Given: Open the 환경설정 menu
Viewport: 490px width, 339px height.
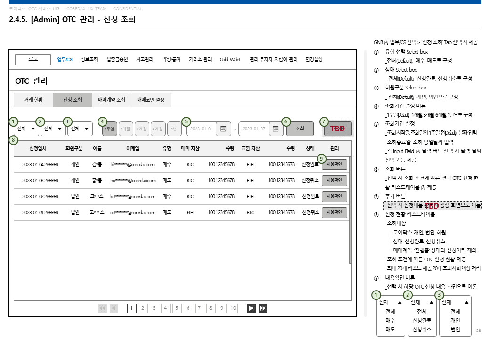Looking at the screenshot, I should pyautogui.click(x=314, y=59).
